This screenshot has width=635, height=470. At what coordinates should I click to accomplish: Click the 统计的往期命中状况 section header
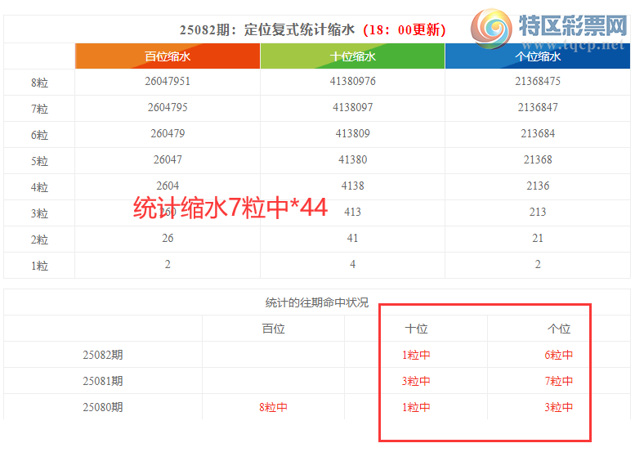(x=317, y=302)
